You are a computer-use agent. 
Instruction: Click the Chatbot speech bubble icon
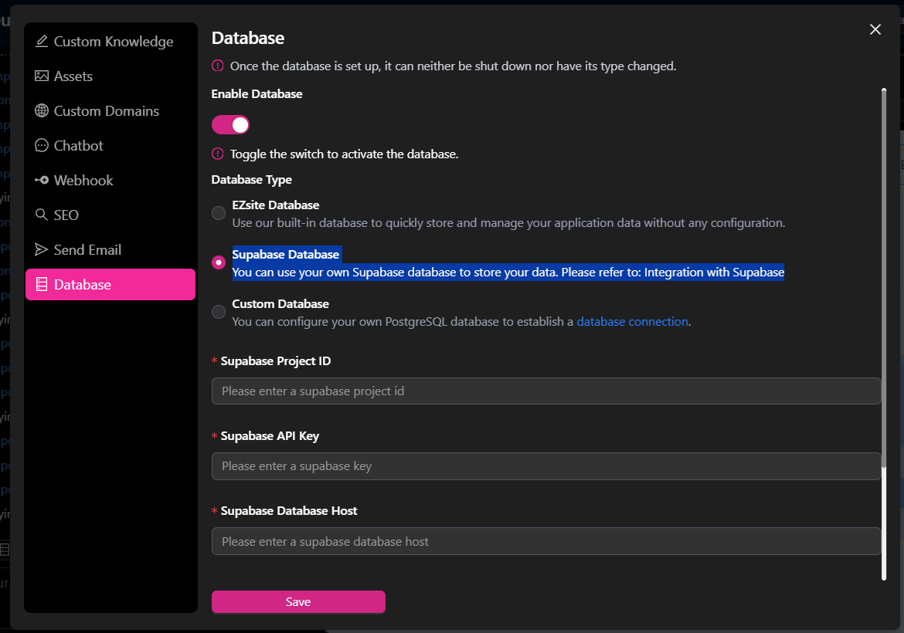point(42,145)
